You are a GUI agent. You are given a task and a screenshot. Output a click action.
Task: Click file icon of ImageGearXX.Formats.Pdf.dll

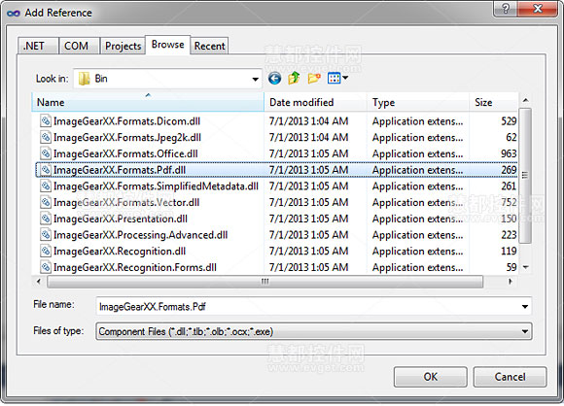(46, 170)
